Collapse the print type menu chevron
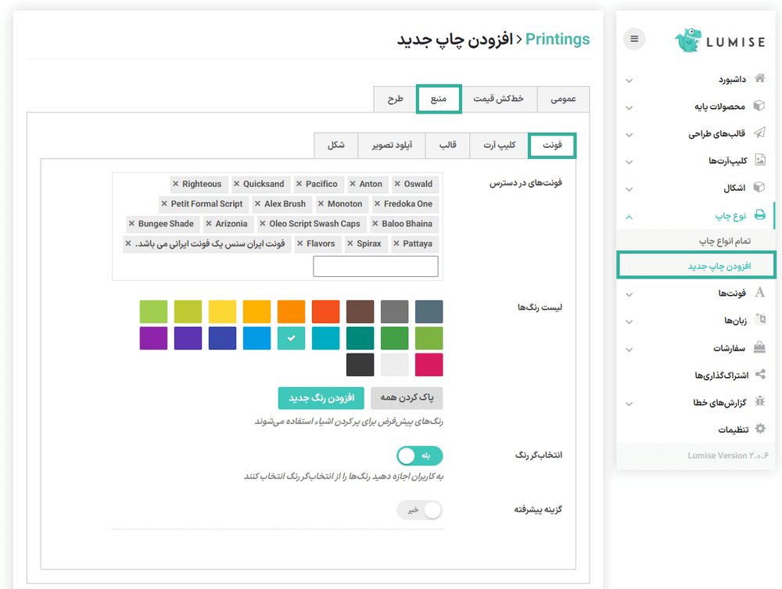The width and height of the screenshot is (782, 589). pos(630,216)
